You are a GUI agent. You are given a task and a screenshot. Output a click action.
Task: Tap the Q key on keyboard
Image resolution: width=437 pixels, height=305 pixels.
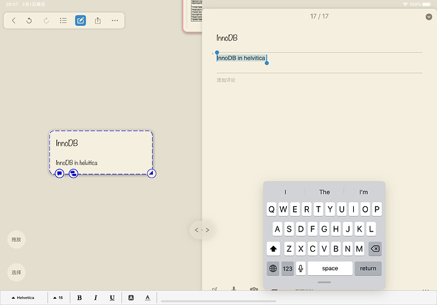click(271, 209)
